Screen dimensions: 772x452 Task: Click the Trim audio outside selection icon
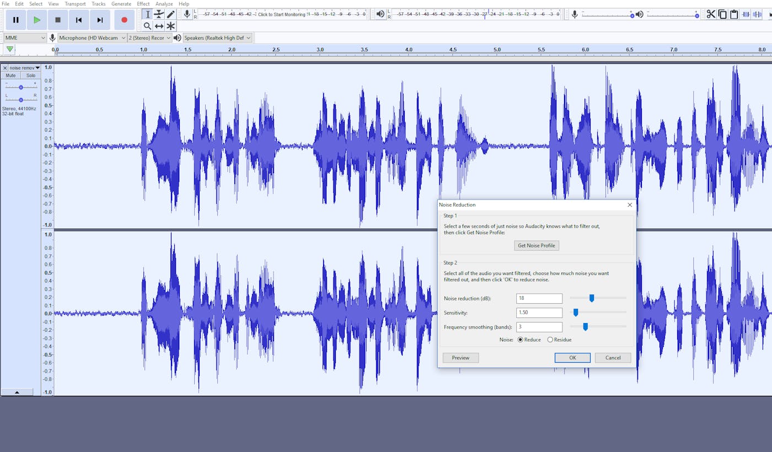[x=746, y=14]
